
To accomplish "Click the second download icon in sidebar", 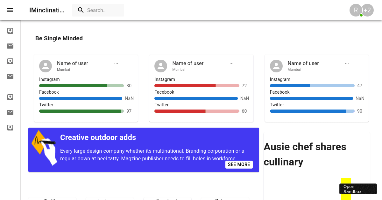I will (x=10, y=61).
